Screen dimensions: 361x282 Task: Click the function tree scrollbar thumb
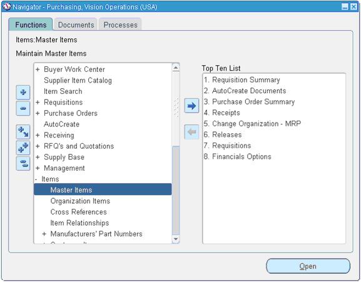pos(176,190)
